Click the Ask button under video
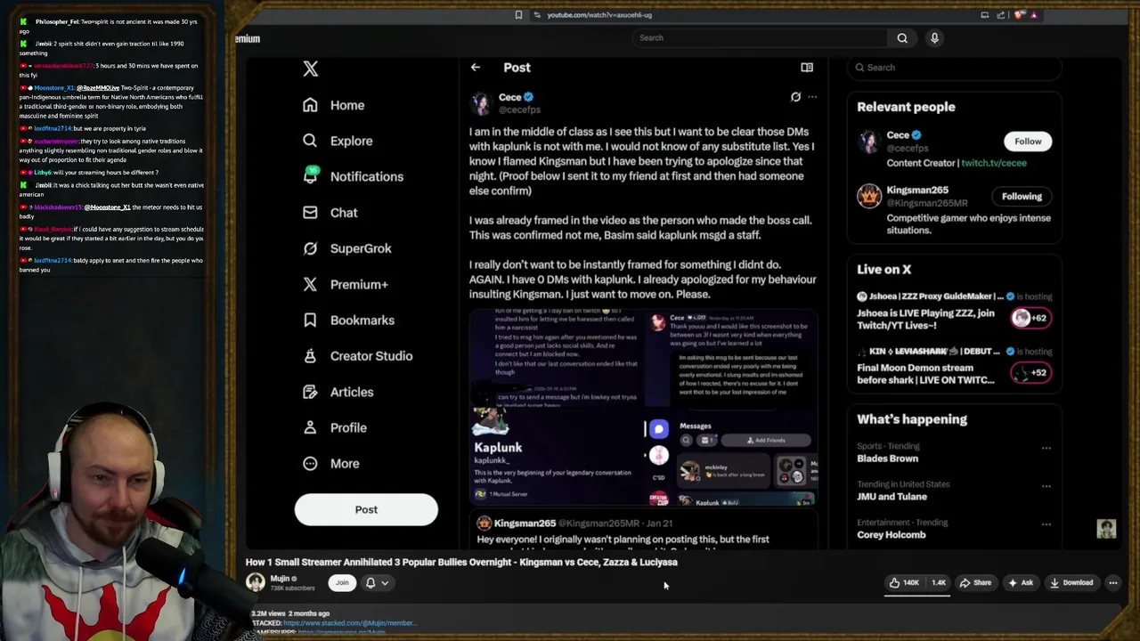The width and height of the screenshot is (1140, 641). [x=1021, y=583]
